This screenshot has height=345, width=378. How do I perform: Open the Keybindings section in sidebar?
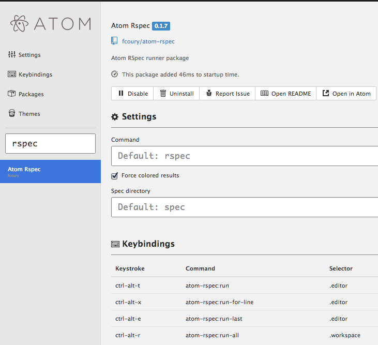[x=36, y=74]
